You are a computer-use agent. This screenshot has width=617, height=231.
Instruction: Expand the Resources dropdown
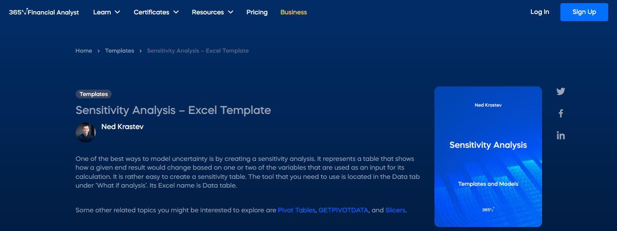[212, 12]
